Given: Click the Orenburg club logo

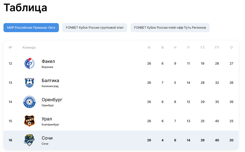Looking at the screenshot, I should click(29, 102).
